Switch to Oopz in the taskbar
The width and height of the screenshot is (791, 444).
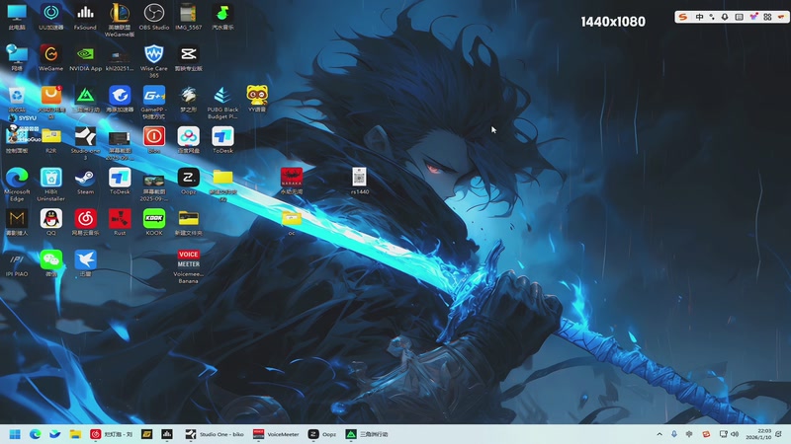point(322,434)
